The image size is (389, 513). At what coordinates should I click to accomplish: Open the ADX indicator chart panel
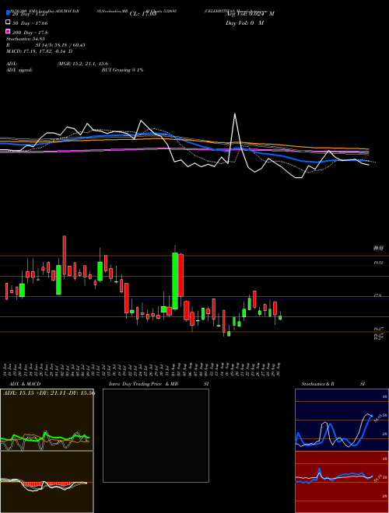[47, 420]
